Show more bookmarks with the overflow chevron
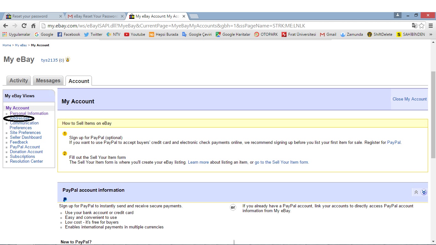 point(431,34)
